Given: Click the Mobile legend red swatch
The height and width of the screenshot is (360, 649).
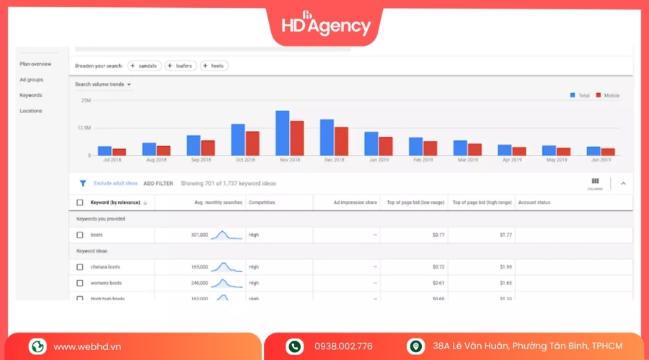Looking at the screenshot, I should click(x=598, y=95).
